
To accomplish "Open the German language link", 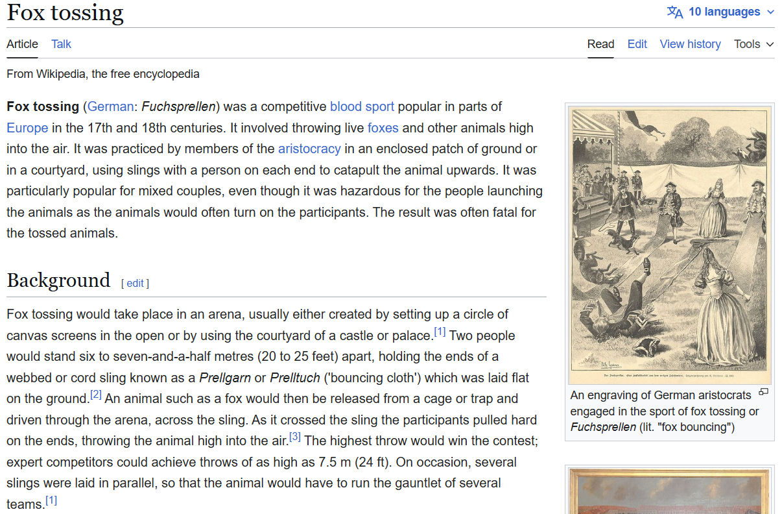I will (x=110, y=106).
